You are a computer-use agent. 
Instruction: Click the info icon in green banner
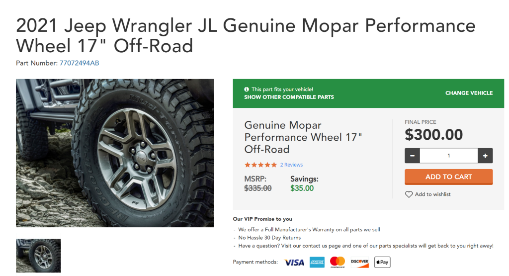[x=247, y=90]
